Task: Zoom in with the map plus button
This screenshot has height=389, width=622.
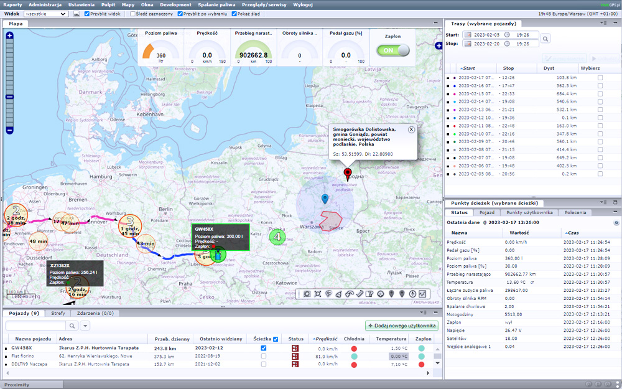Action: click(x=9, y=35)
